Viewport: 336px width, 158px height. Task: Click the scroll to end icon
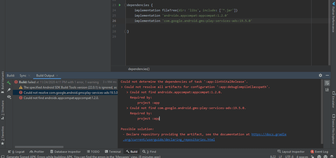pos(326,89)
